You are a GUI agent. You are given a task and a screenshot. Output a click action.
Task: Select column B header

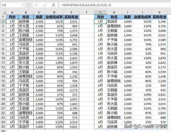(x=26, y=13)
